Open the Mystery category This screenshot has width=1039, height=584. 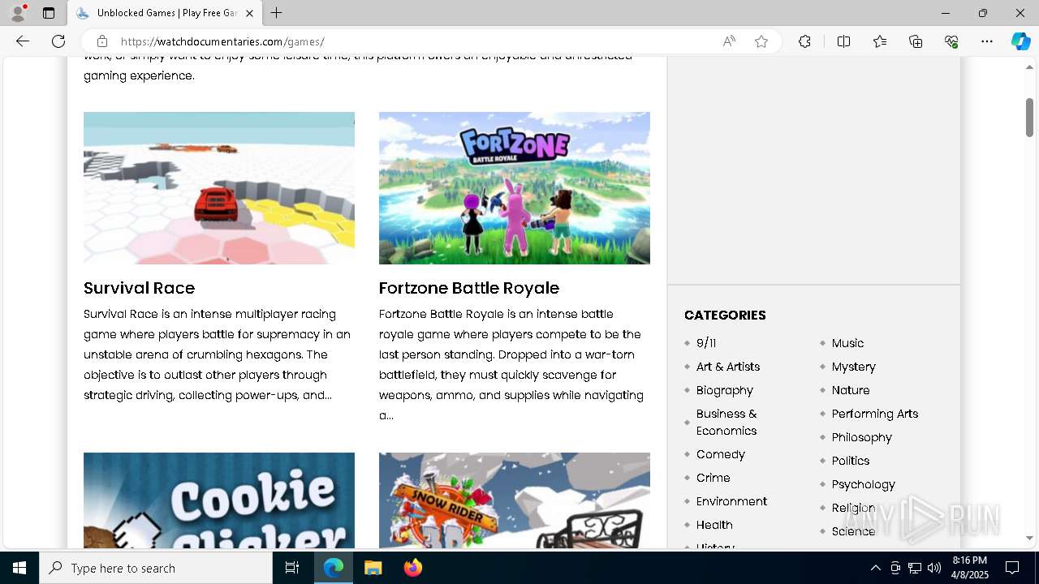854,367
